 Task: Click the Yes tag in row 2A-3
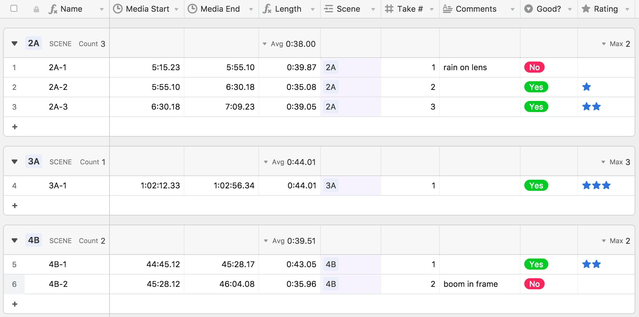(x=536, y=107)
